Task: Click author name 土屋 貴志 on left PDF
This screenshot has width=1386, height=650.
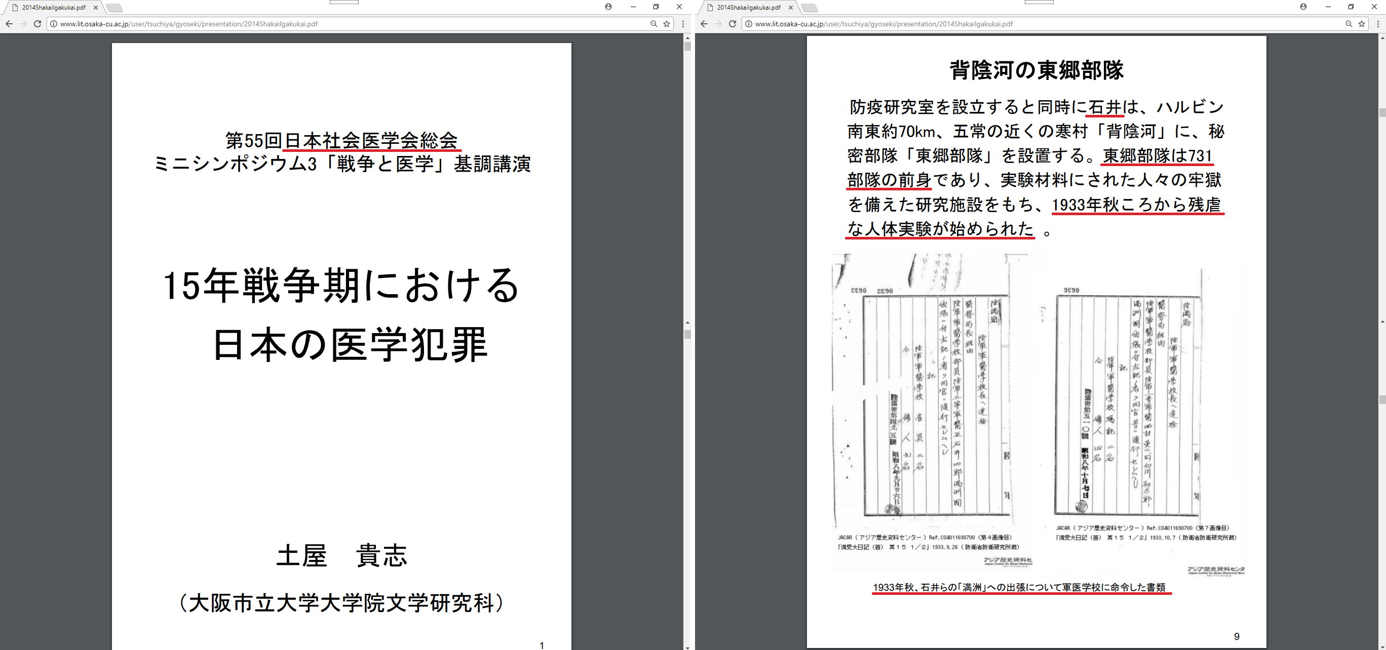Action: point(341,555)
